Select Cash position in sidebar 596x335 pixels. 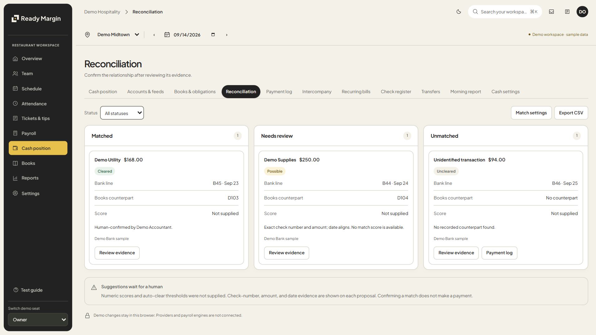click(x=38, y=148)
